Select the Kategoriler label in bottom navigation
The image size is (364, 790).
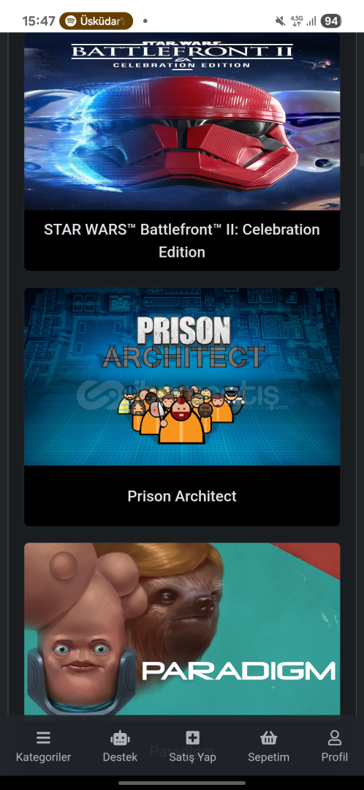[43, 757]
